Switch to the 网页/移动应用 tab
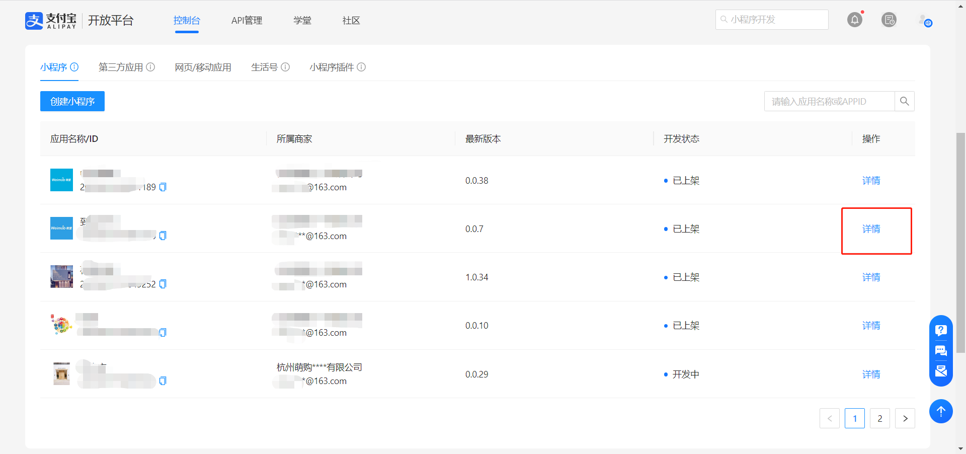Viewport: 966px width, 454px height. click(203, 67)
